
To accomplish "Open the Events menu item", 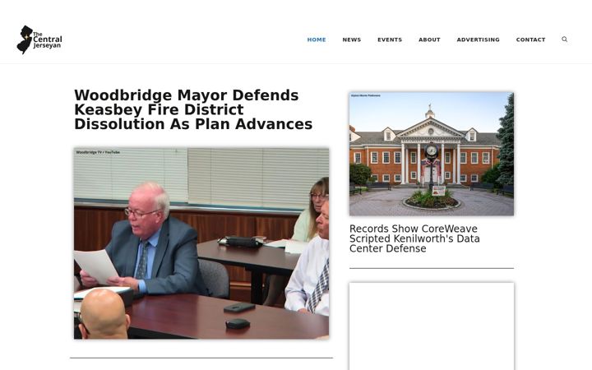I will click(390, 39).
